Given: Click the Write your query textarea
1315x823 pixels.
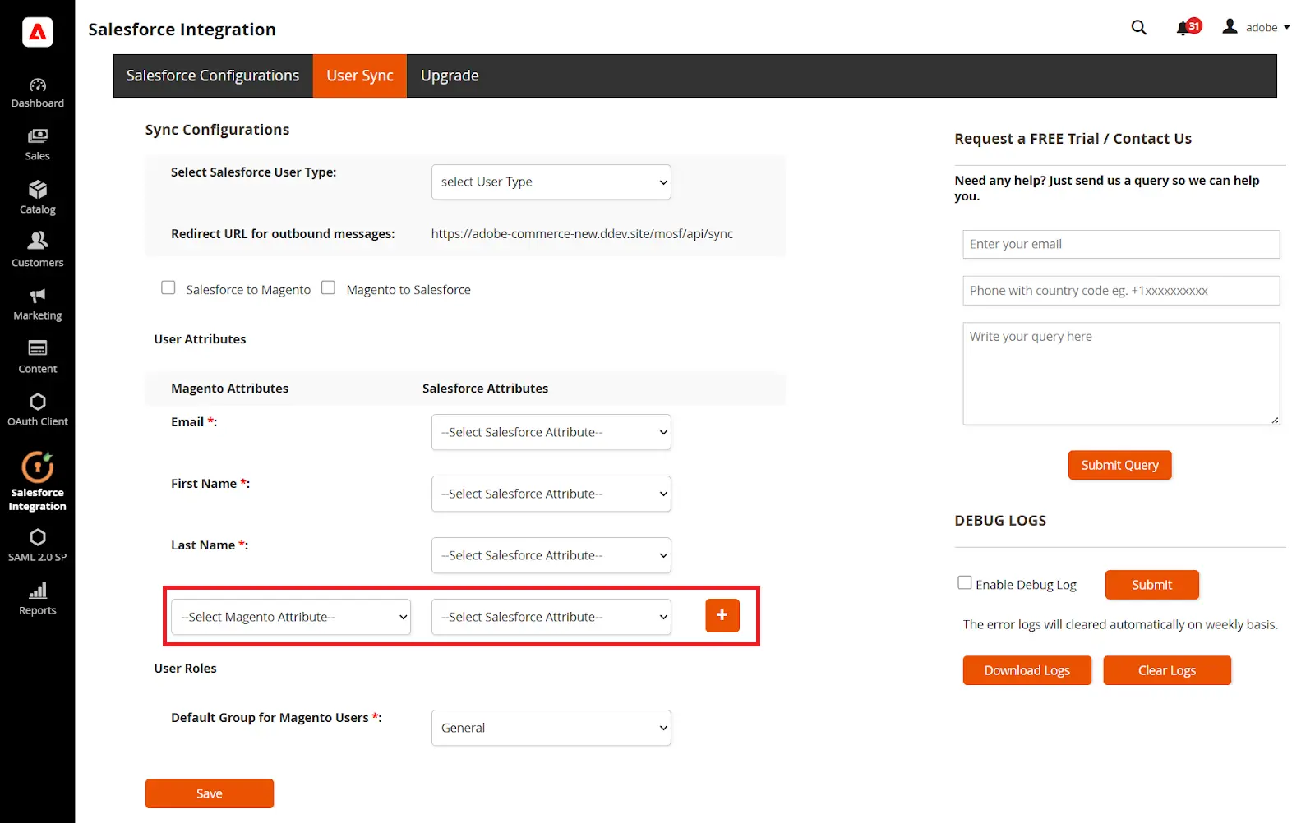Looking at the screenshot, I should click(x=1121, y=374).
